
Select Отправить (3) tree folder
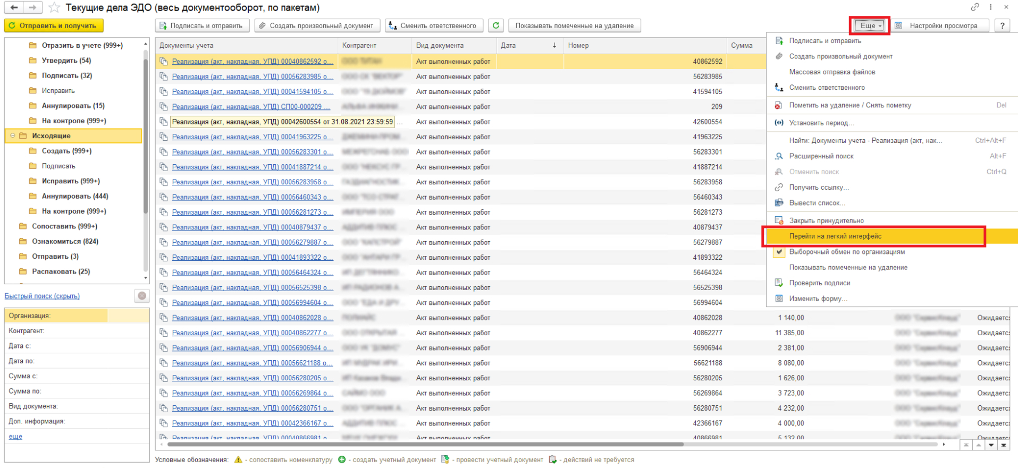tap(55, 257)
